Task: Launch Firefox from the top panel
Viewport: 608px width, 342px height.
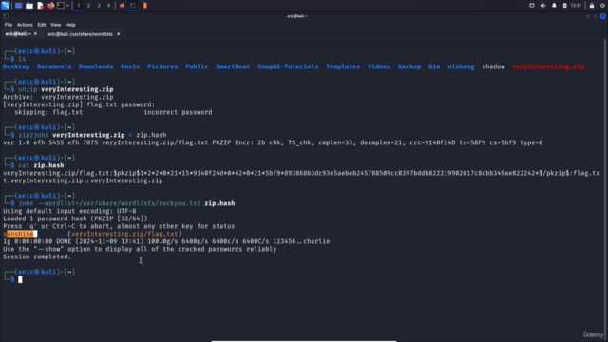Action: [x=50, y=6]
